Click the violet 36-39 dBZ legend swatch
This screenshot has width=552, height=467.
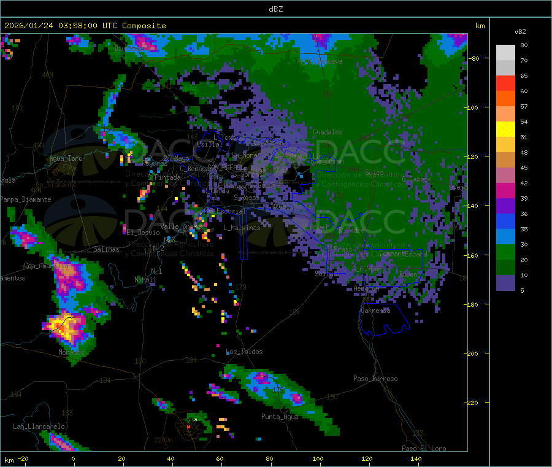(505, 206)
